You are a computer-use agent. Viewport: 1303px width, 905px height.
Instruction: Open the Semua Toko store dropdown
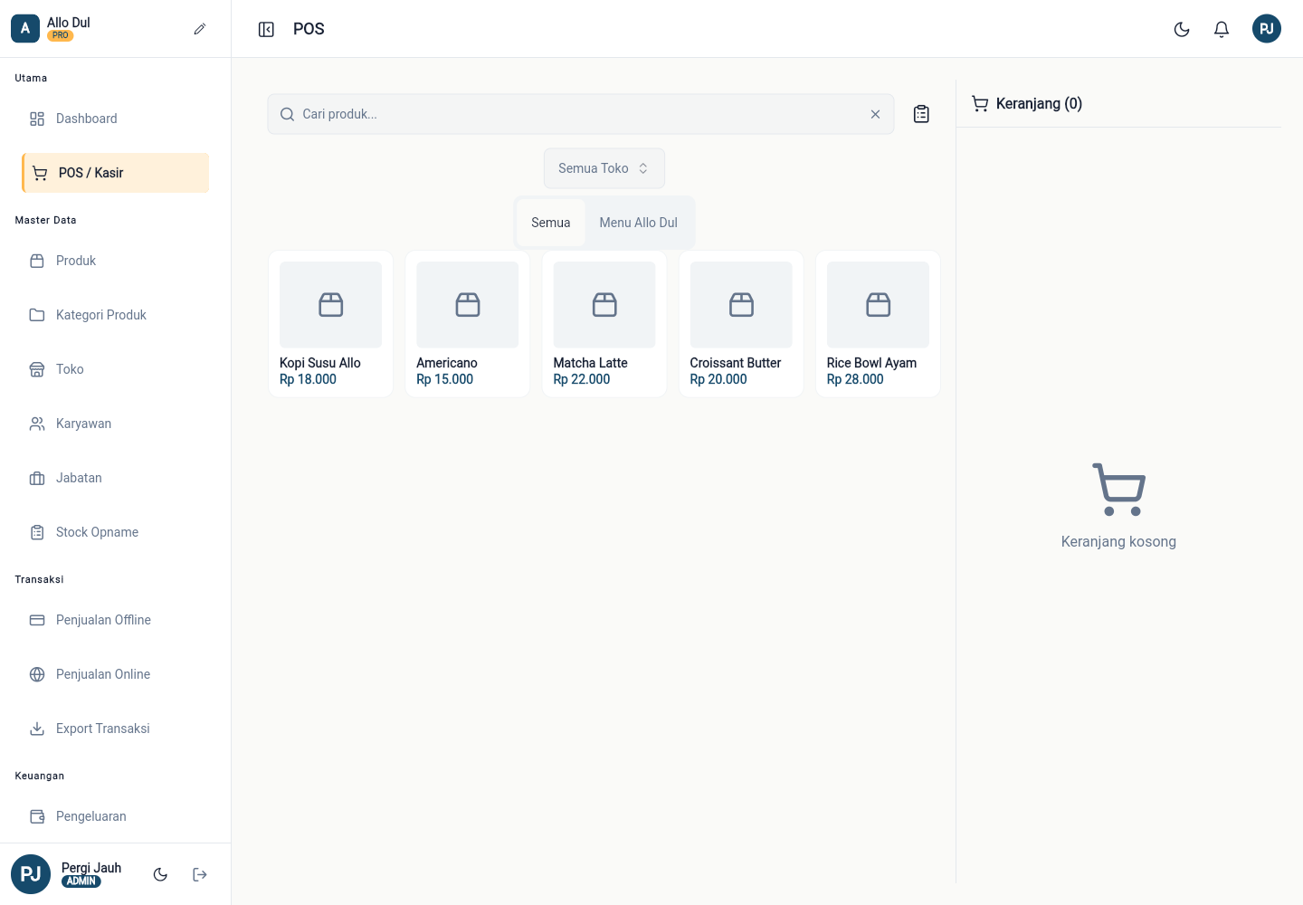(604, 168)
